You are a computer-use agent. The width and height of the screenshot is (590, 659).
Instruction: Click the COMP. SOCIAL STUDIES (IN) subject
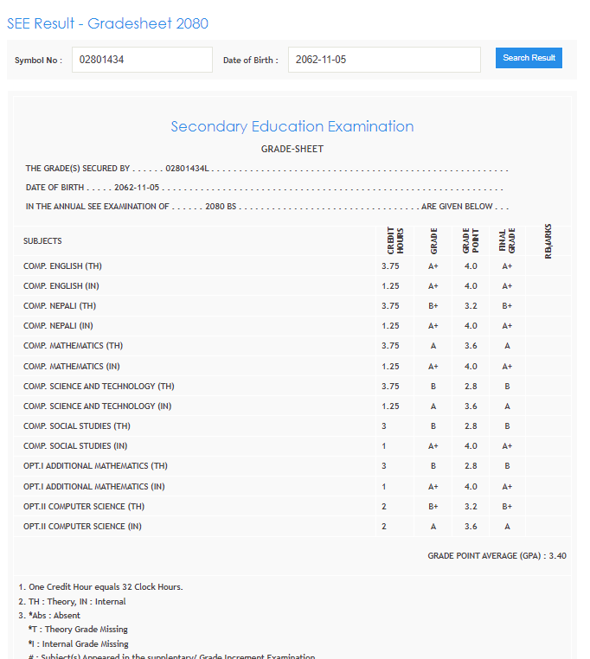coord(67,446)
